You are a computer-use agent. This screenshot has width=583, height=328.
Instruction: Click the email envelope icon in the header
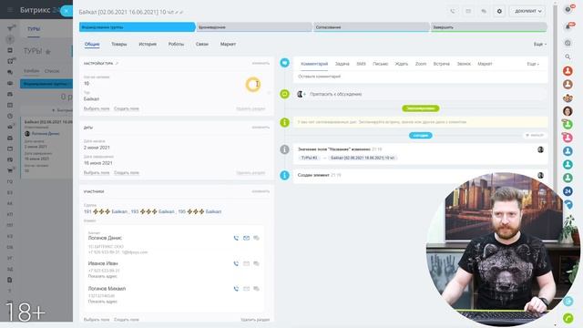468,11
